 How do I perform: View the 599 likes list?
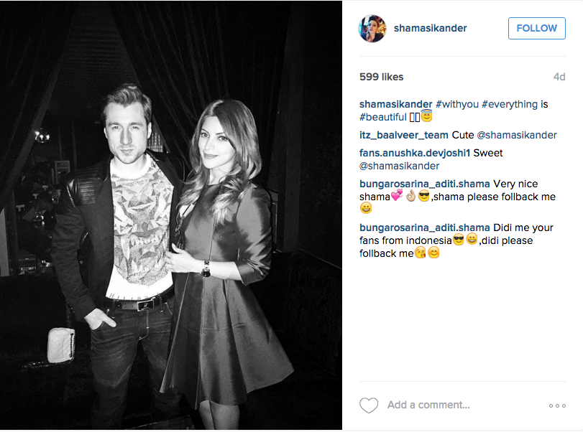[381, 77]
